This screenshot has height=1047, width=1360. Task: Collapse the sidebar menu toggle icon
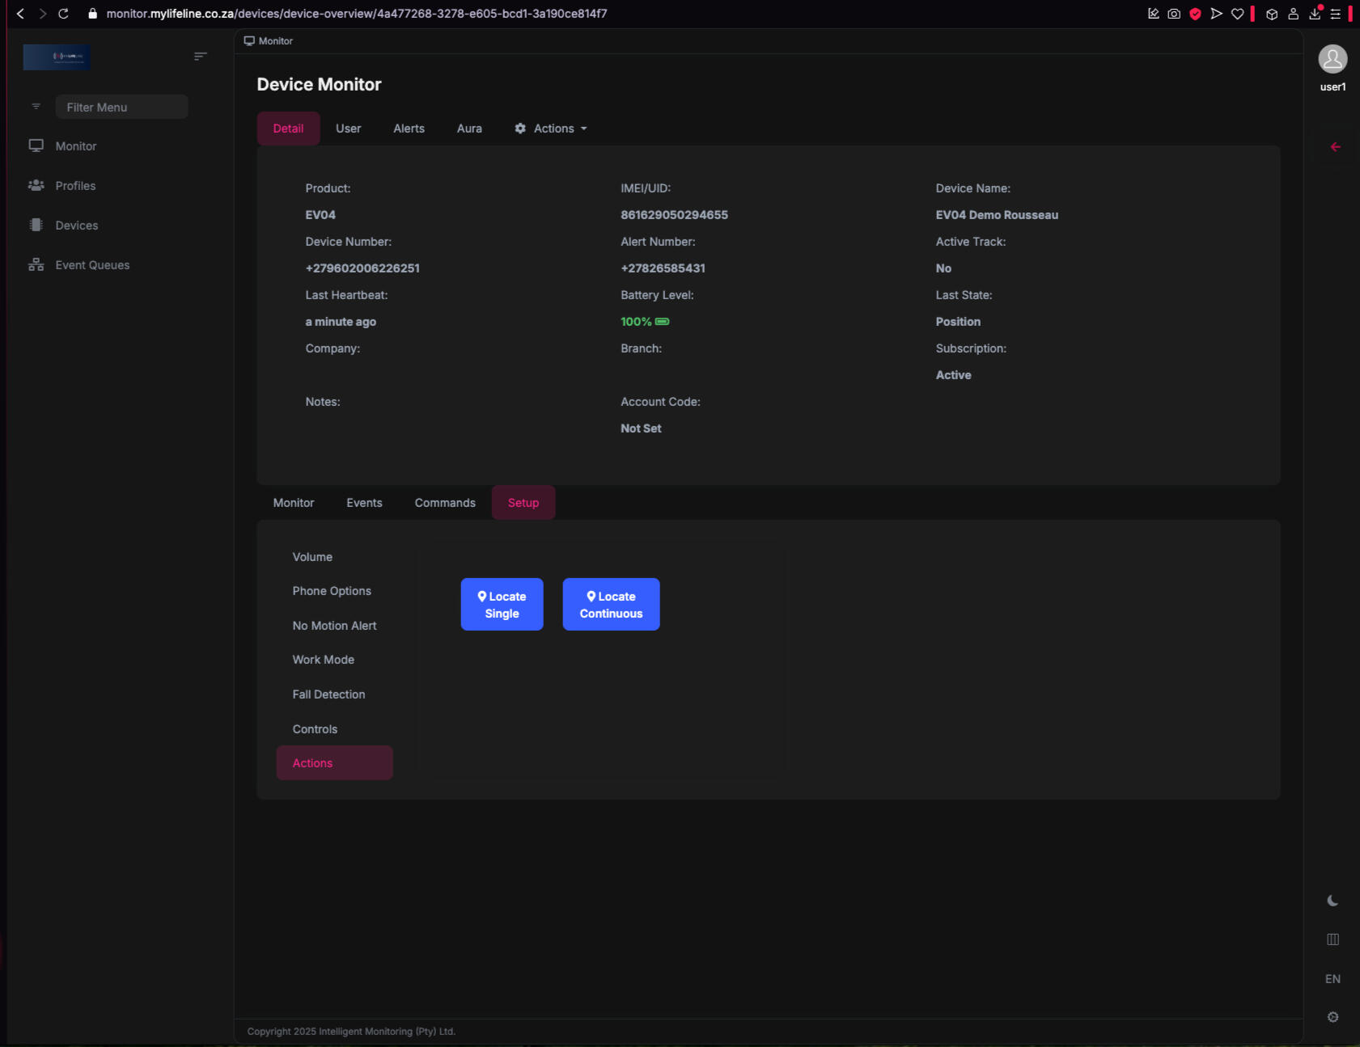coord(201,57)
